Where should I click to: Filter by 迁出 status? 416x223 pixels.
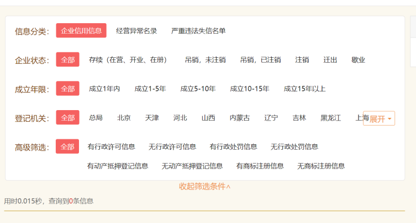330,60
